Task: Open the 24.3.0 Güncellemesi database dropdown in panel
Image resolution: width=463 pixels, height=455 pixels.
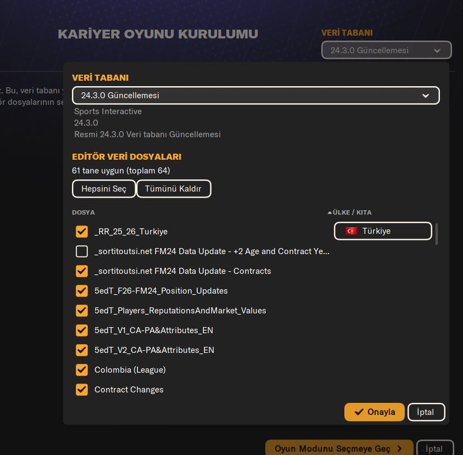Action: pyautogui.click(x=255, y=96)
